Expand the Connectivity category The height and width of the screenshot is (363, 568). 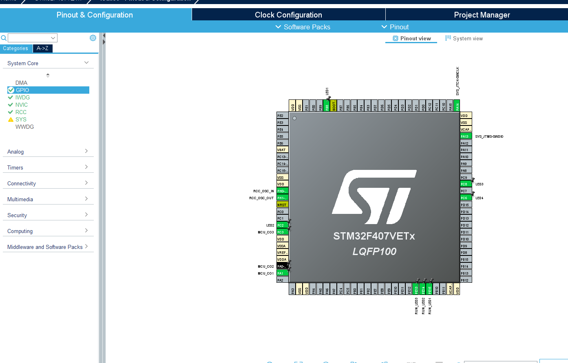86,183
